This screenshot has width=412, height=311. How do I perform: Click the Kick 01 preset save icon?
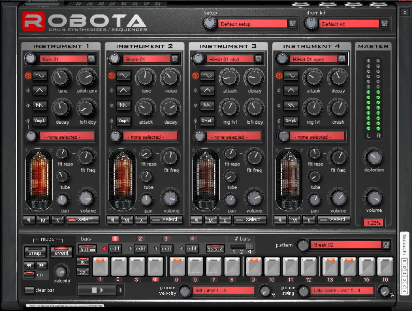coord(91,59)
